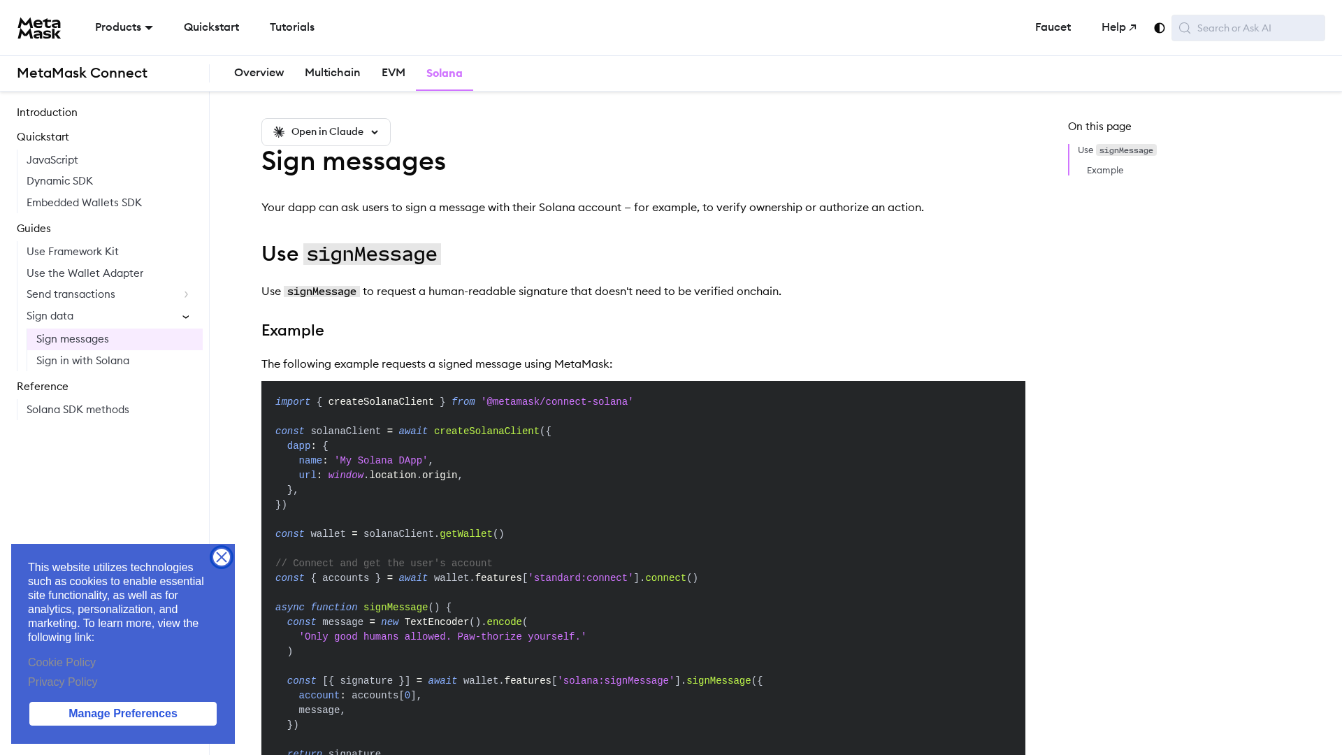
Task: Collapse the Sign data section chevron
Action: (x=186, y=317)
